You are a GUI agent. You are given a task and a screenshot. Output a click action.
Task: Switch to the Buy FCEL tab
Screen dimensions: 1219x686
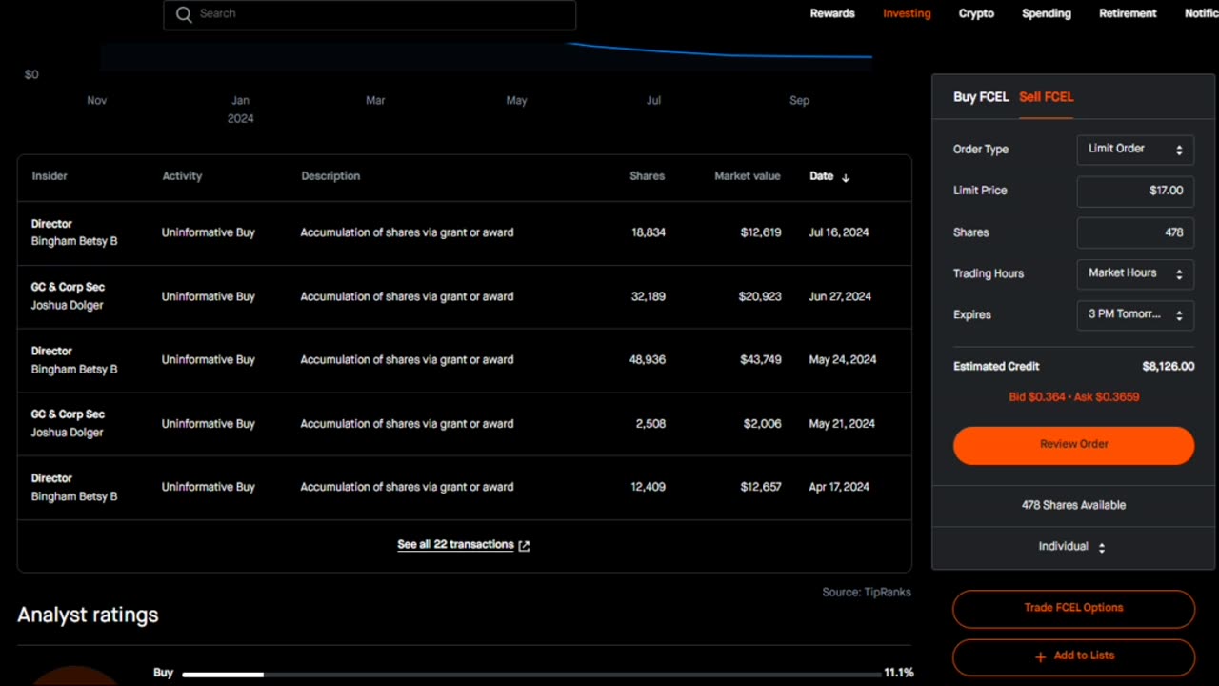[x=981, y=96]
